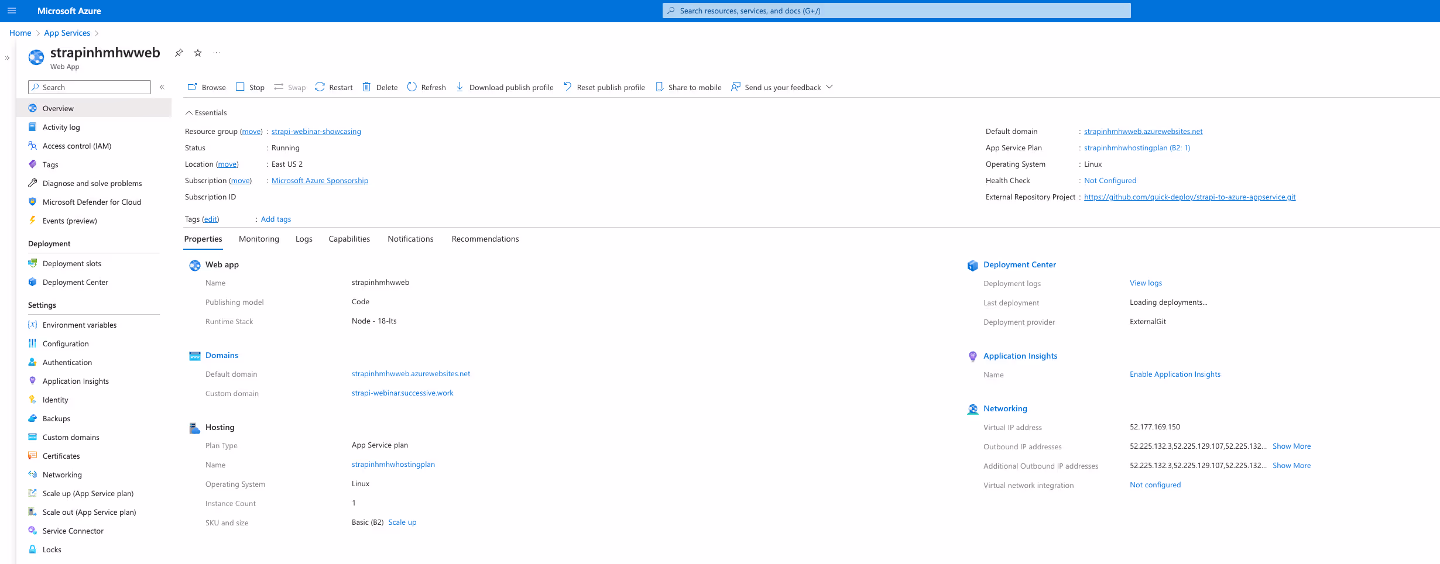The height and width of the screenshot is (564, 1440).
Task: Refresh the overview page
Action: 427,87
